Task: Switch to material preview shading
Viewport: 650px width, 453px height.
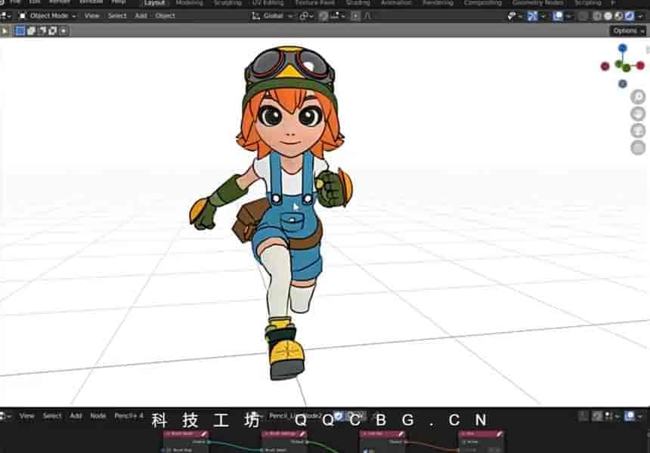Action: tap(618, 16)
